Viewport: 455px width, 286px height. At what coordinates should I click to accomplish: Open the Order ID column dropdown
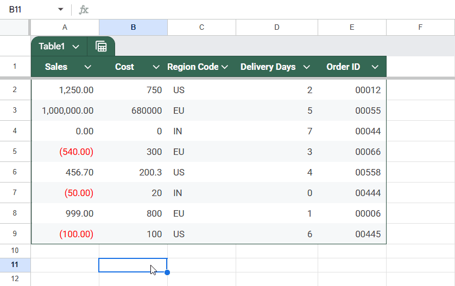pos(375,67)
